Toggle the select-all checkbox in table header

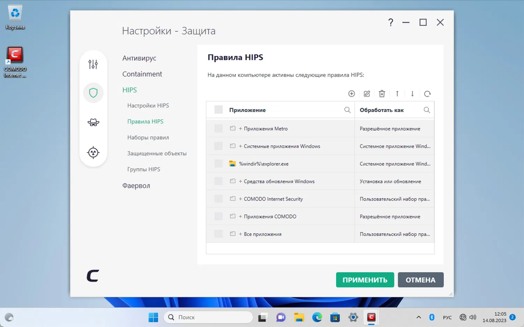pos(219,110)
